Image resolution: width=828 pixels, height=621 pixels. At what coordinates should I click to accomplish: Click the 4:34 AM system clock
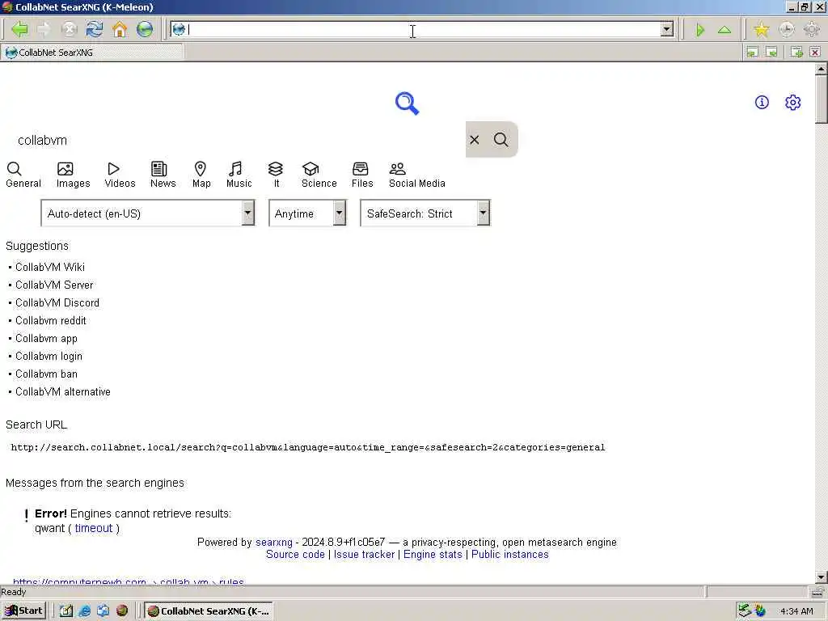(x=796, y=611)
